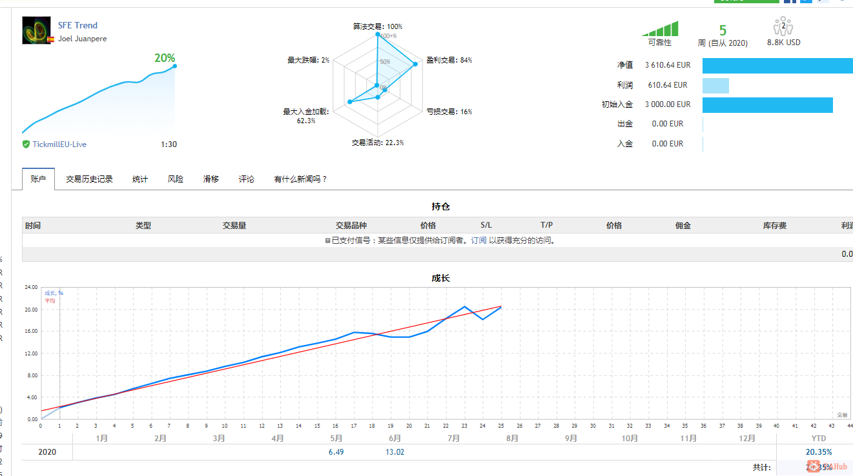
Task: Click the 1:30 leverage value
Action: coord(169,144)
